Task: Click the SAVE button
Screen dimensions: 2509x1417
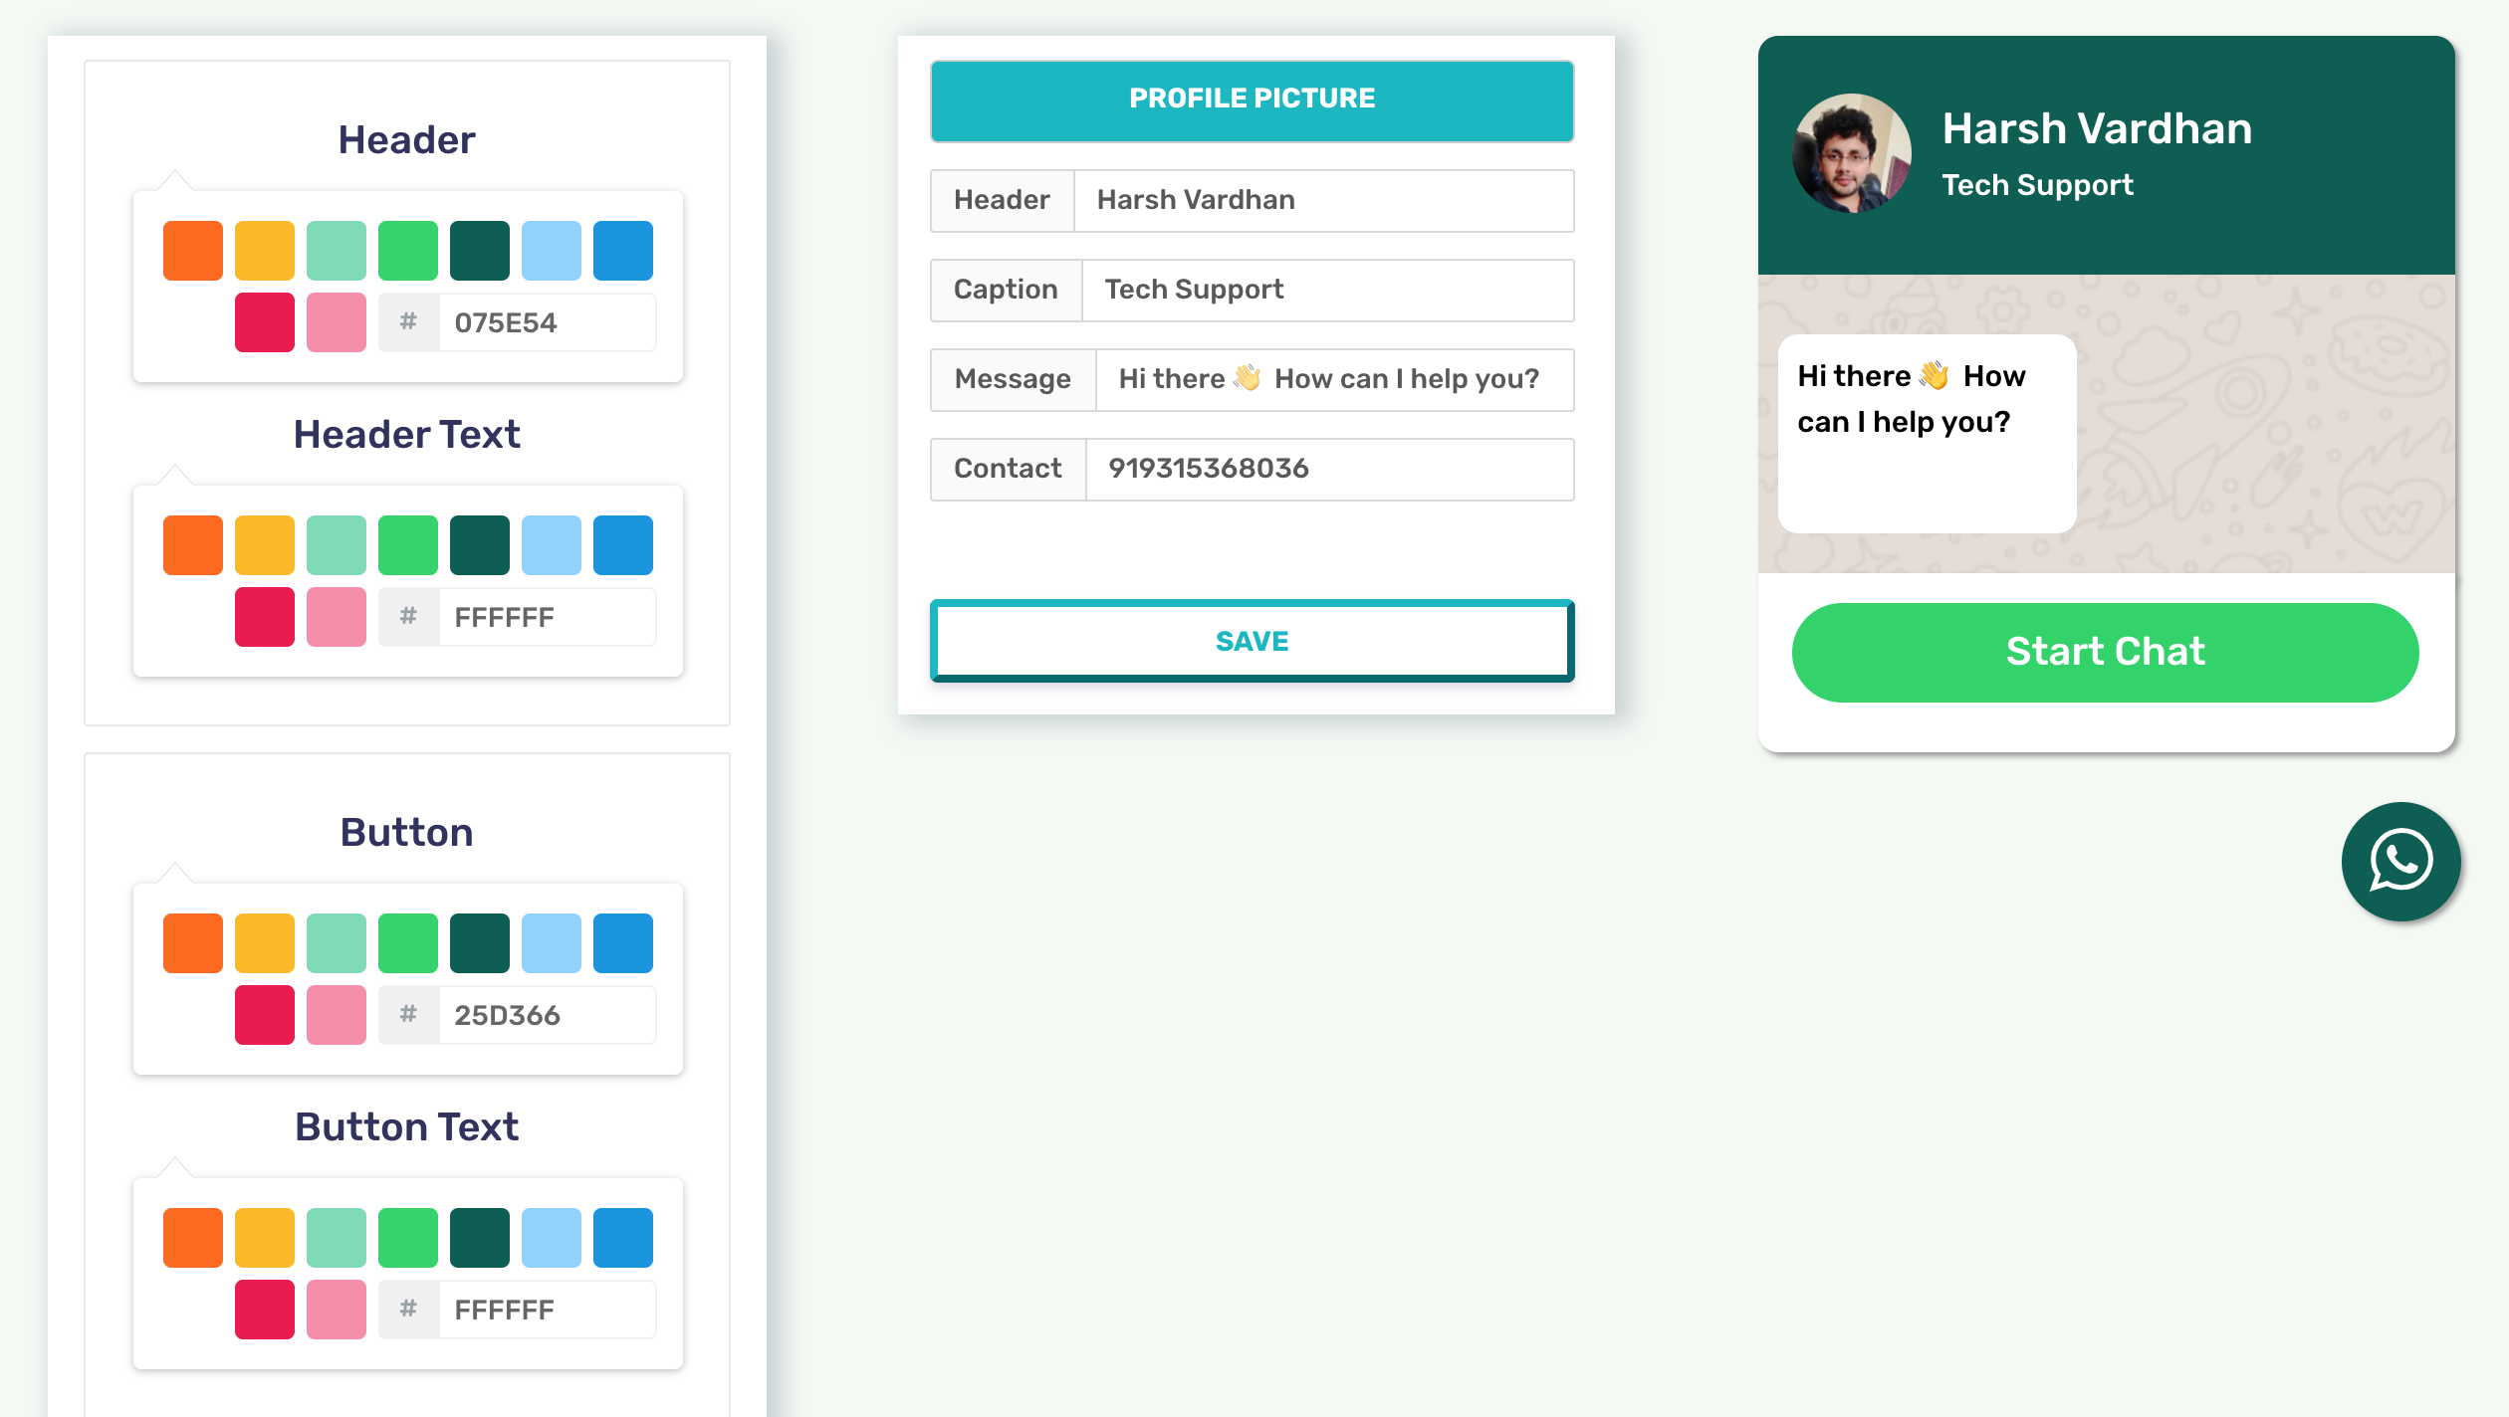Action: 1252,641
